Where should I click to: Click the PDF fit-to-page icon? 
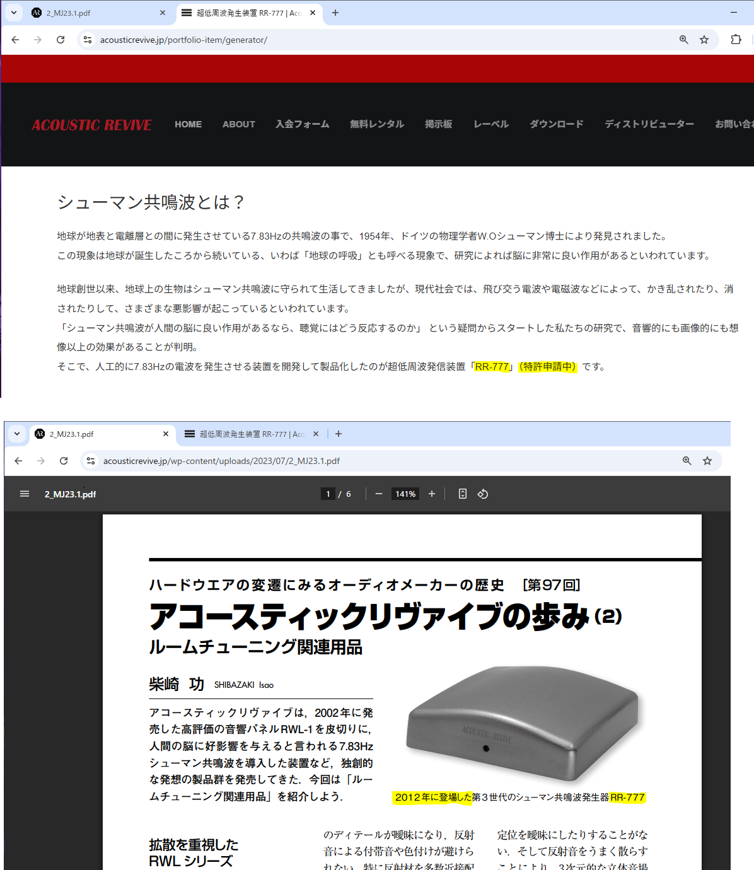coord(463,494)
